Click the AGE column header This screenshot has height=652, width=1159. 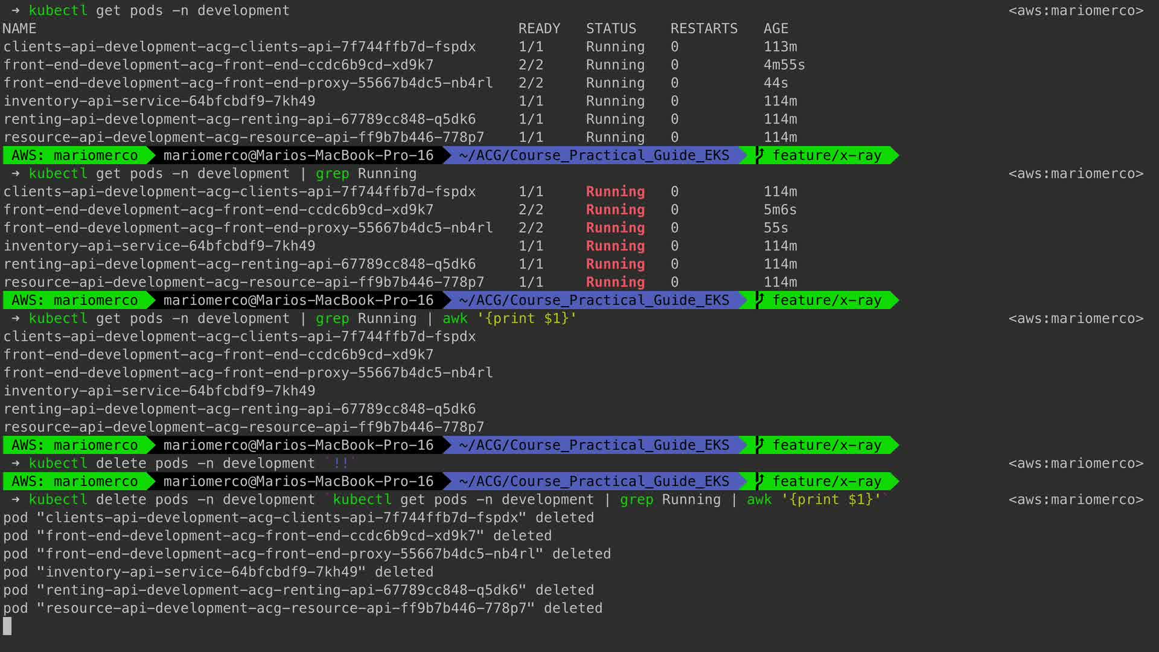pyautogui.click(x=776, y=28)
